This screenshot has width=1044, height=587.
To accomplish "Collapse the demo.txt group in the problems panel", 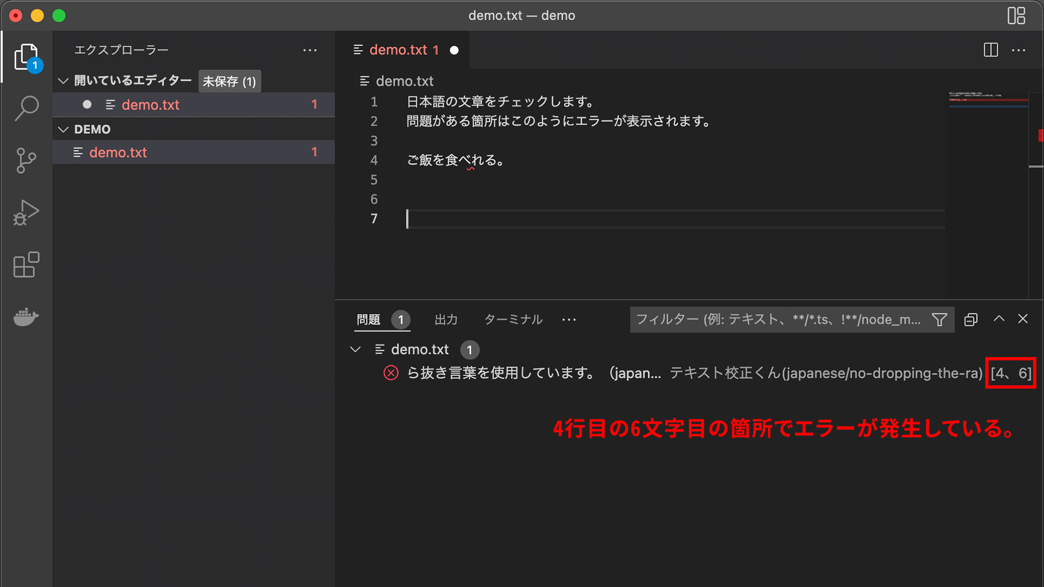I will pyautogui.click(x=356, y=349).
